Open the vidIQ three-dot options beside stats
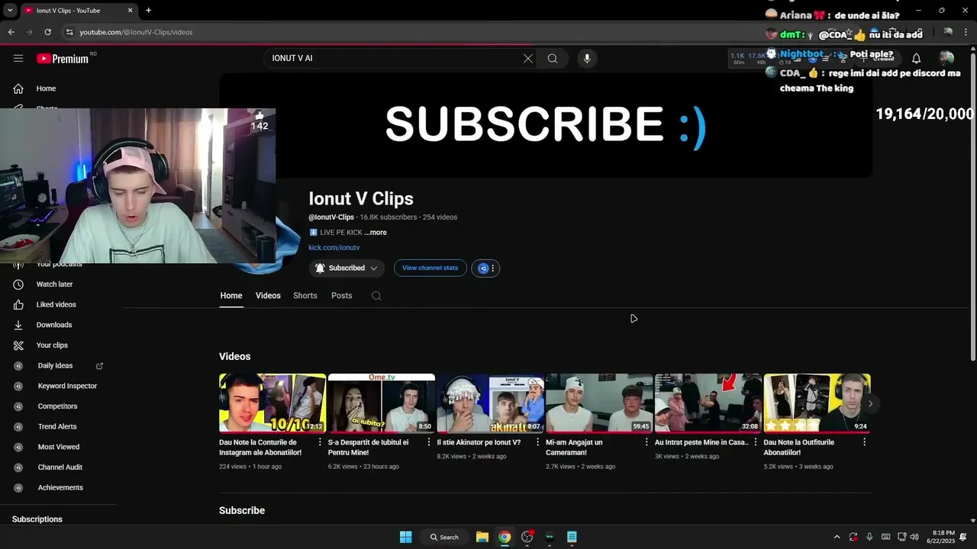Screen dimensions: 977x549 tap(493, 268)
